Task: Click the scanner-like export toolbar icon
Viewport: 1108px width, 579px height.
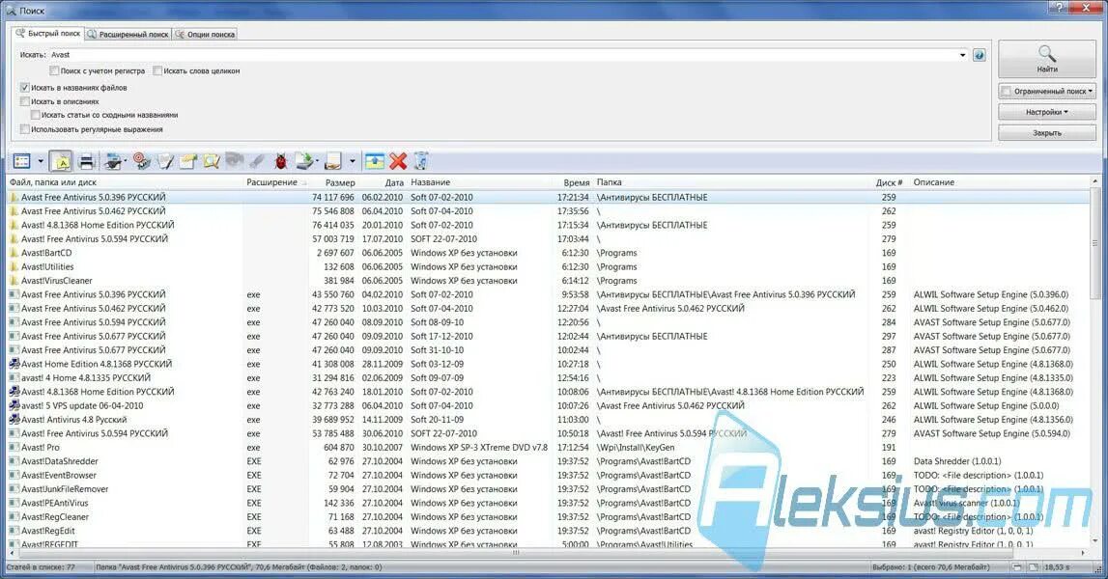Action: click(113, 162)
